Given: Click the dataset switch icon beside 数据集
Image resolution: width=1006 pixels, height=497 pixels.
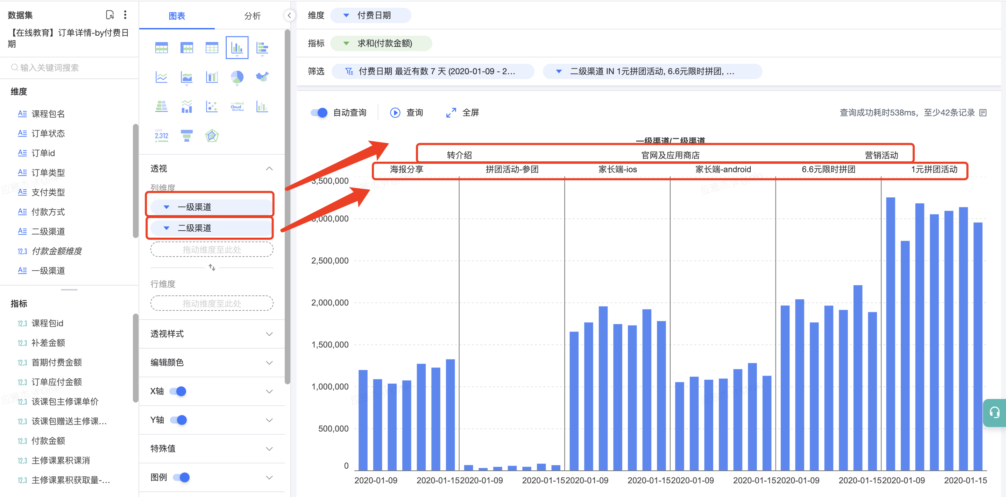Looking at the screenshot, I should (110, 15).
